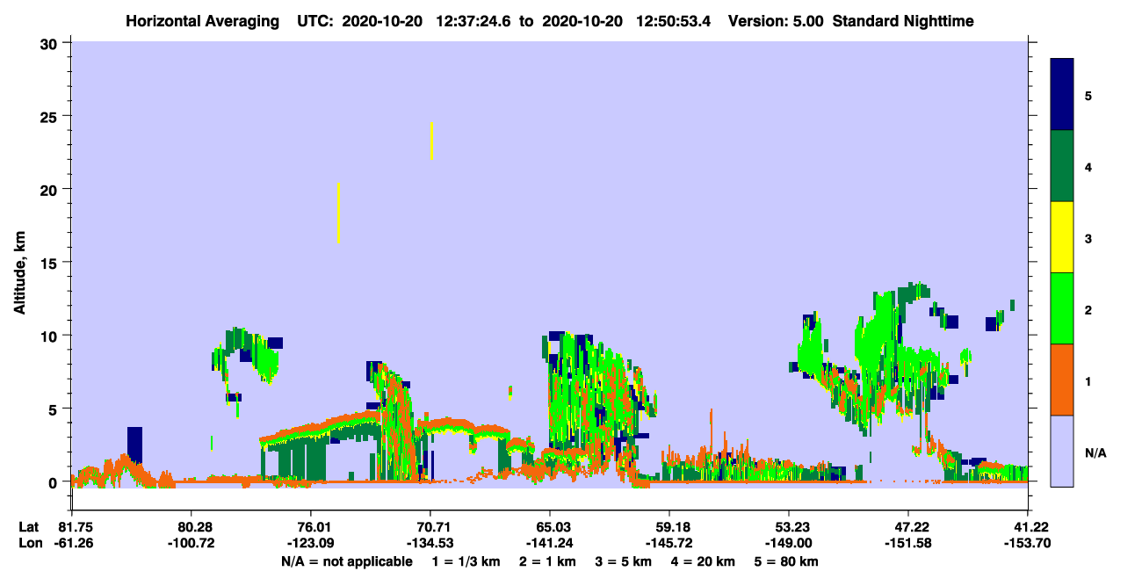This screenshot has height=586, width=1142.
Task: Click the latitude value 76.01
Action: tap(311, 527)
